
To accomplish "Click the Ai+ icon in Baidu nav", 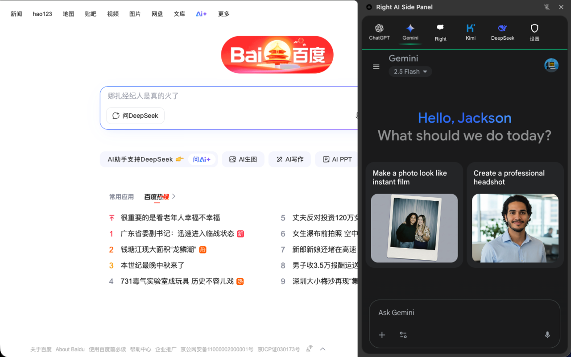I will click(x=201, y=14).
